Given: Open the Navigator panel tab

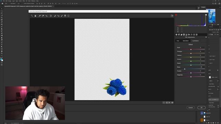Looking at the screenshot, I should point(203,7).
